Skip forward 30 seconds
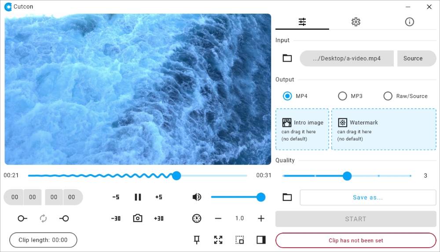This screenshot has height=252, width=440. (159, 218)
